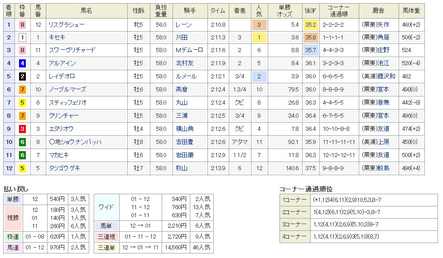Open jockey link 丸山
This screenshot has width=443, height=258.
click(x=182, y=102)
